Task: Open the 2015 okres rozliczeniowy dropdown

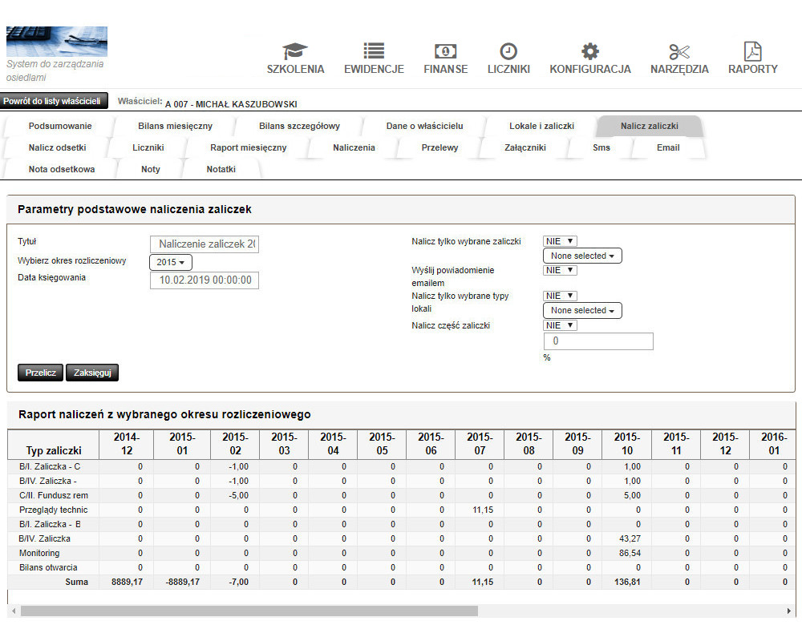Action: tap(171, 262)
